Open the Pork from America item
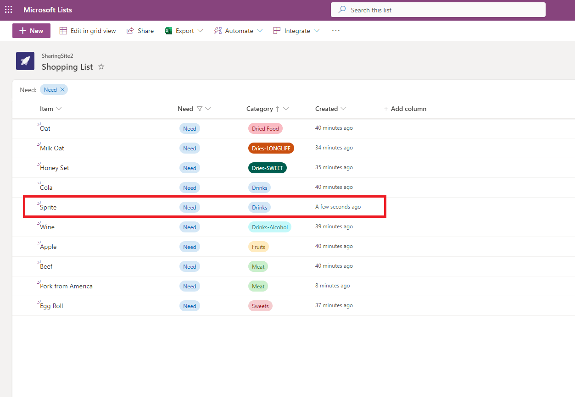The image size is (575, 397). pyautogui.click(x=66, y=286)
